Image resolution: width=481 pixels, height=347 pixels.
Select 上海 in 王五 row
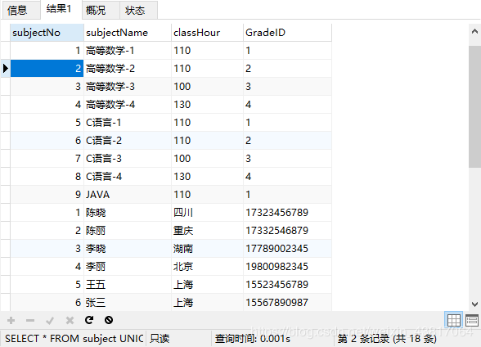click(207, 285)
